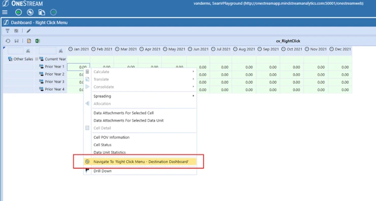The height and width of the screenshot is (201, 376).
Task: Click the Oct 2021 column header
Action: (x=292, y=49)
